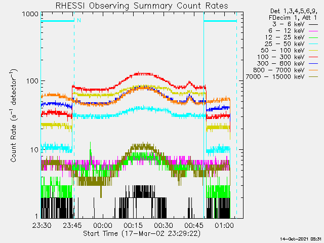Click the '01:00' x-axis time label

tap(224, 225)
